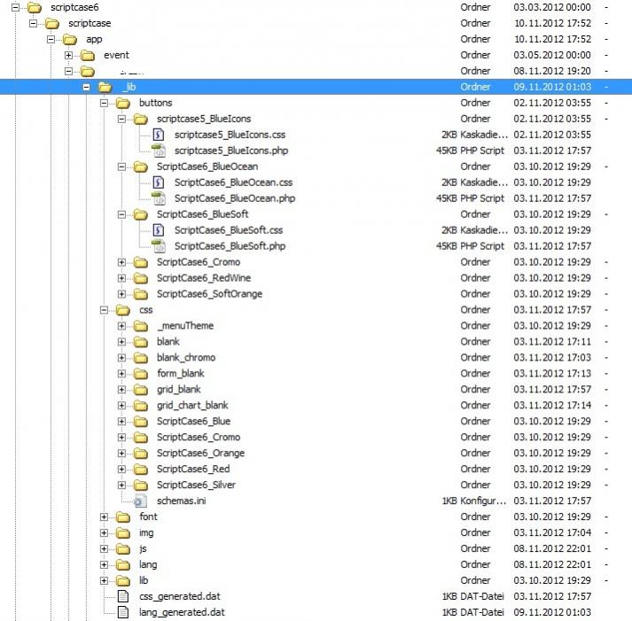This screenshot has height=621, width=632.
Task: Expand the ScriptCase6_Orange folder node
Action: coord(121,453)
